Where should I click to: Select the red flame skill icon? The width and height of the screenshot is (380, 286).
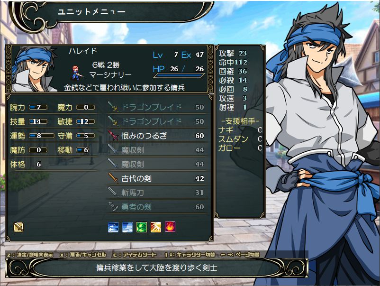point(170,227)
